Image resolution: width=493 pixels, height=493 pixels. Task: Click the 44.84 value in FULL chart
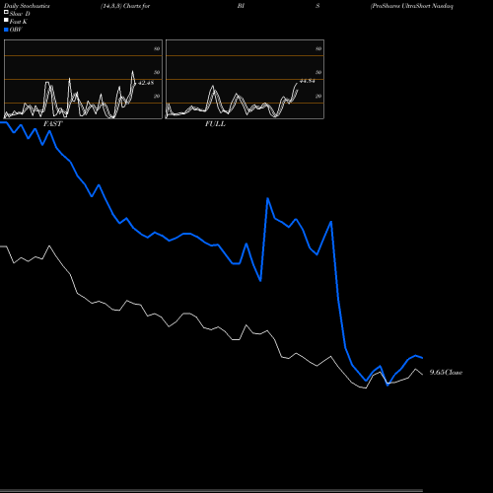pyautogui.click(x=308, y=81)
